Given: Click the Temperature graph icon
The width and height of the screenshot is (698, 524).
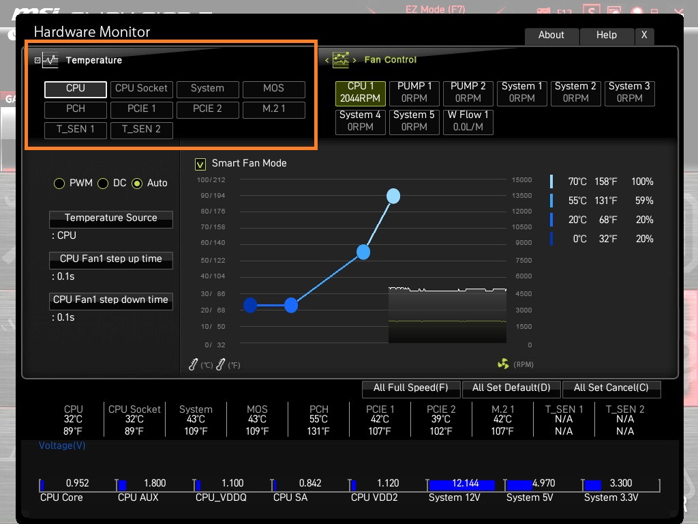Looking at the screenshot, I should 50,60.
